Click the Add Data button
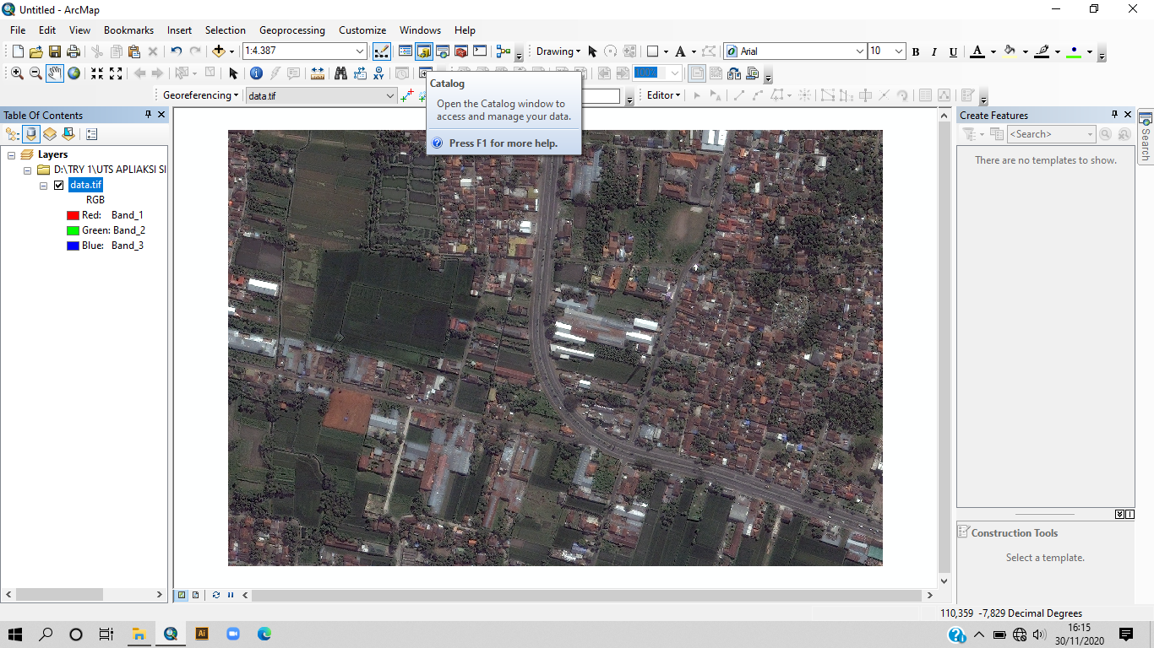Viewport: 1154px width, 648px height. [x=219, y=51]
